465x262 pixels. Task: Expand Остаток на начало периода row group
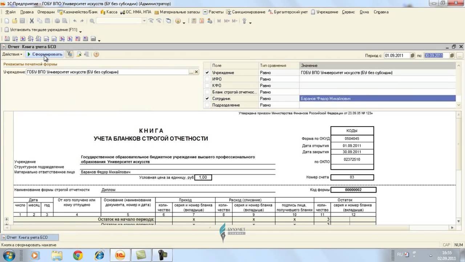7,219
